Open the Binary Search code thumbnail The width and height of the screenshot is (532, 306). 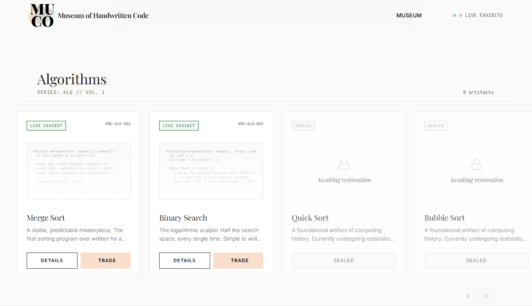(211, 171)
